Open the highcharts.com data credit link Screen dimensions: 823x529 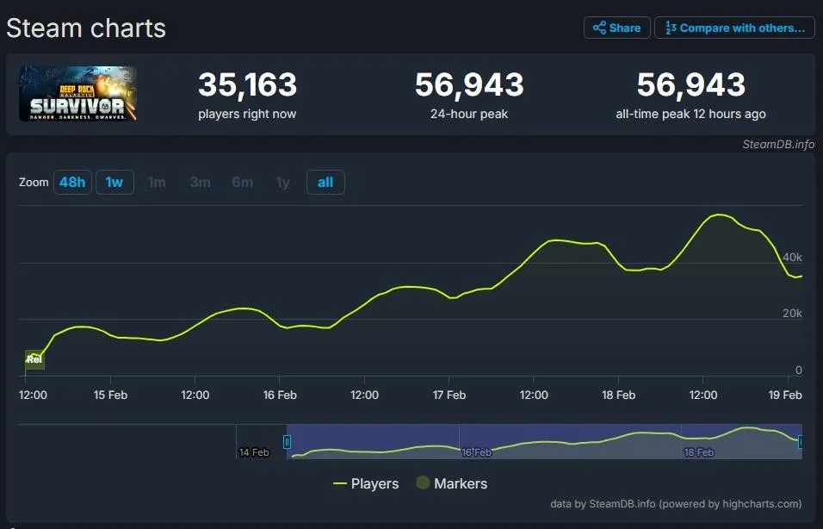pyautogui.click(x=676, y=504)
